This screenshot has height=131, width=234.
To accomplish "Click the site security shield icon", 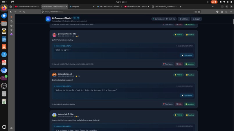I will 43,12.
